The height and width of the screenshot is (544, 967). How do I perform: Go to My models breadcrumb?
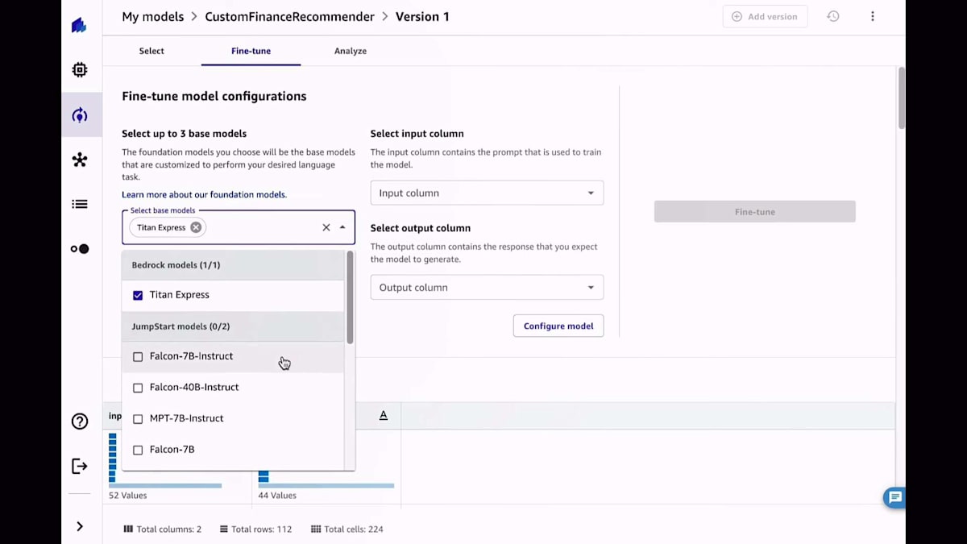tap(153, 16)
